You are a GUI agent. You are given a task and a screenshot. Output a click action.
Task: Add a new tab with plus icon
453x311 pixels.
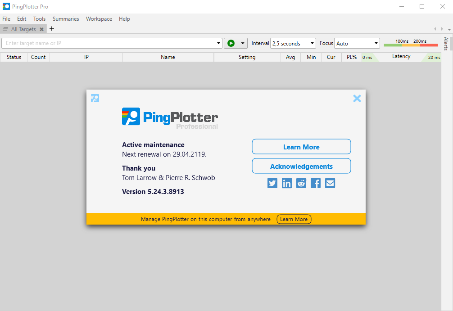tap(52, 29)
